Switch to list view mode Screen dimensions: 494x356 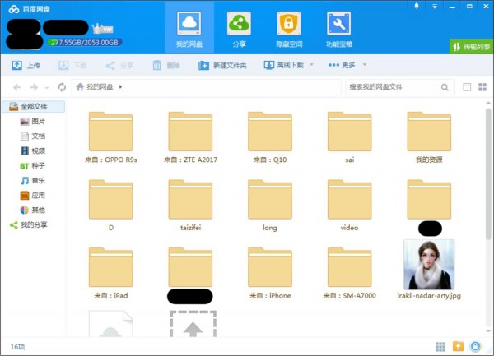[x=467, y=87]
